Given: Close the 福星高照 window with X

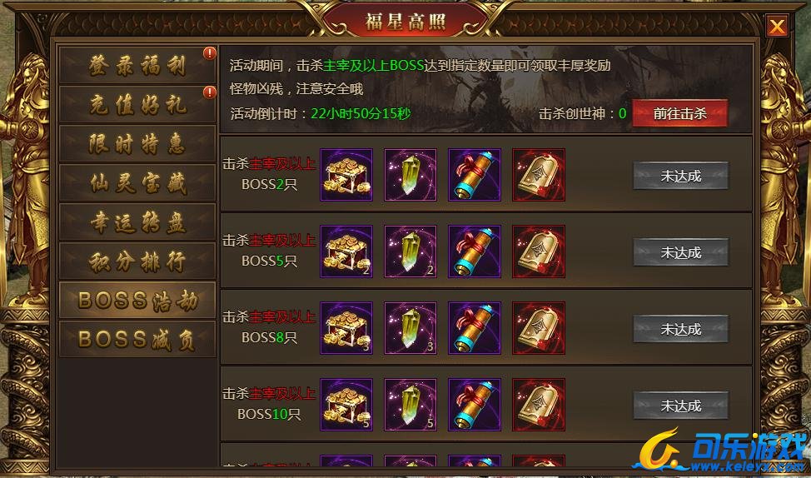Looking at the screenshot, I should [777, 26].
